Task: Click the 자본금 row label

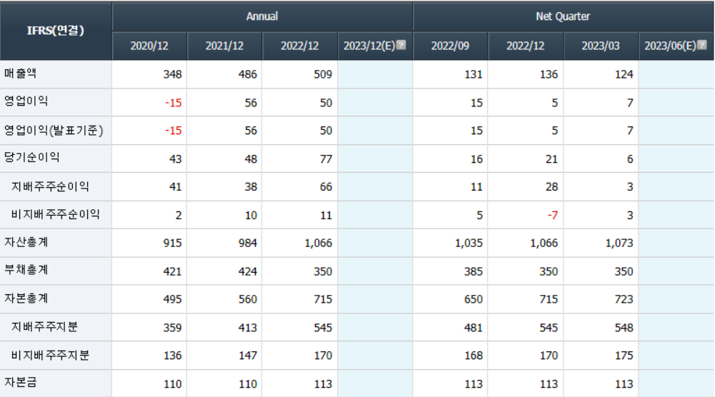Action: (21, 383)
